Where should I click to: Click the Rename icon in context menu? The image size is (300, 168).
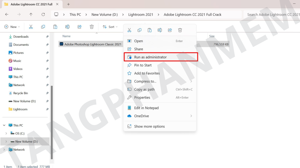click(x=160, y=30)
